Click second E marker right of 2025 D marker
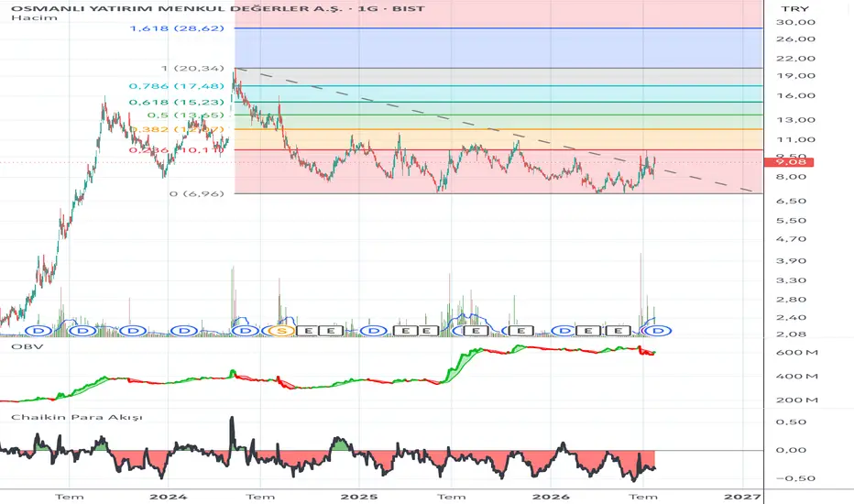Screen dimensions: 854x504 427,331
